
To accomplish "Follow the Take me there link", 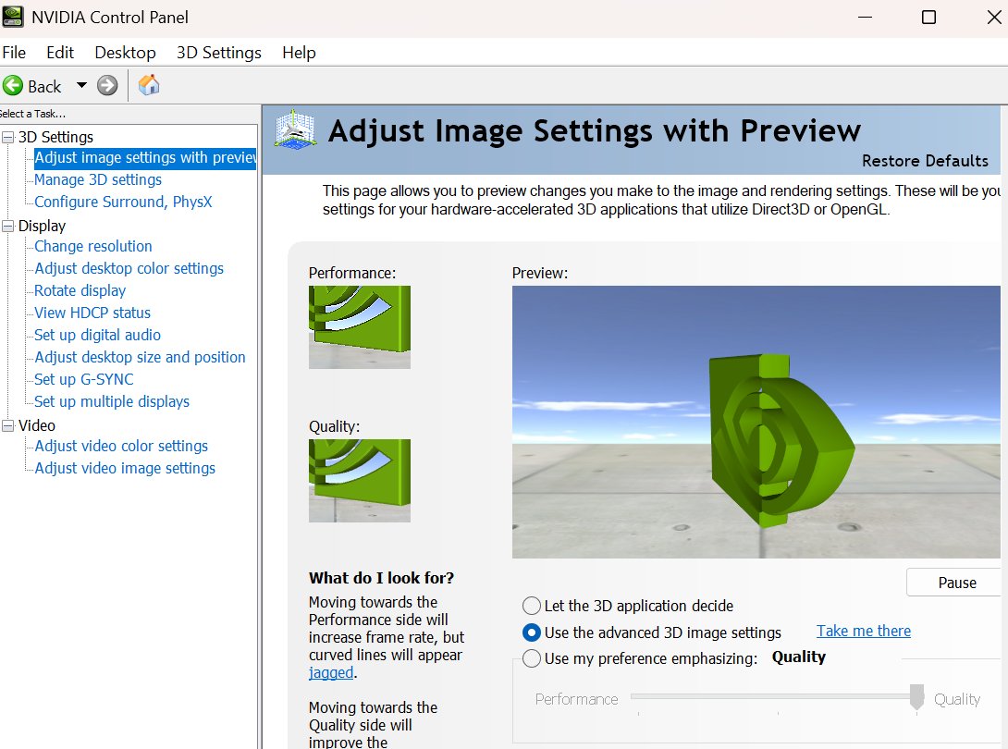I will click(x=864, y=631).
